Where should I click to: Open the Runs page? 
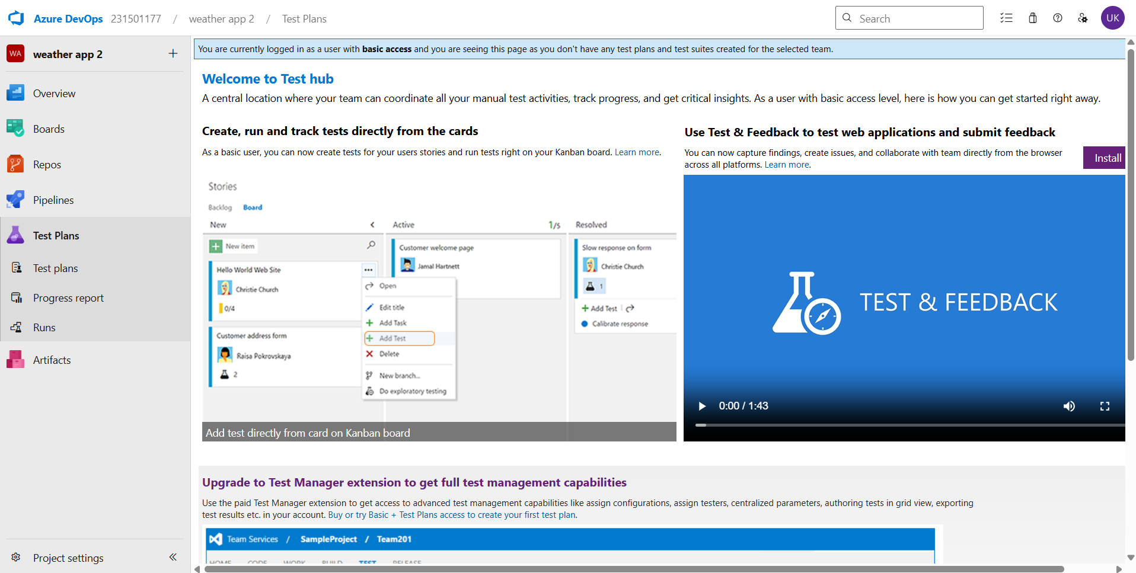coord(95,327)
